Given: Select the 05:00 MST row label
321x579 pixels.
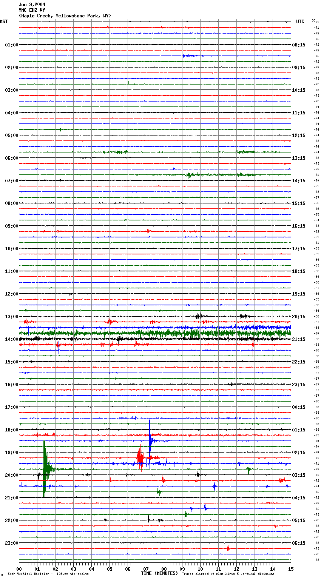Looking at the screenshot, I should (x=12, y=136).
